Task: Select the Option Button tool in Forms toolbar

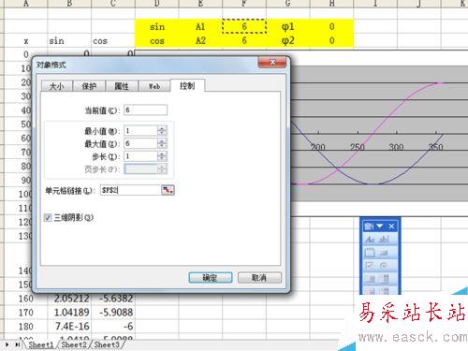Action: (x=384, y=266)
